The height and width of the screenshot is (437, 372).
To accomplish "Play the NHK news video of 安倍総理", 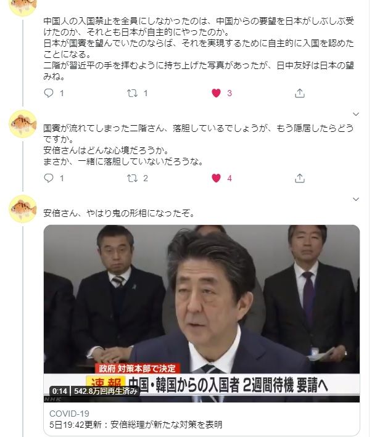I will point(202,314).
